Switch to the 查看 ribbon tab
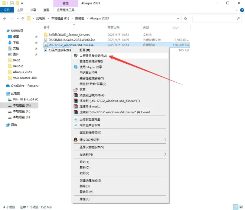245x210 pixels. click(46, 10)
